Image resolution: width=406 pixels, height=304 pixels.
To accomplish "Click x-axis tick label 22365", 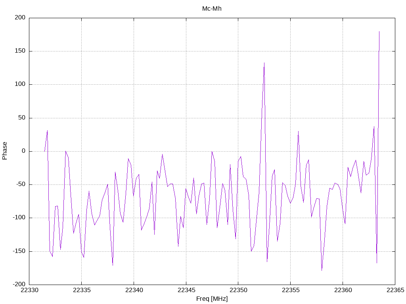I will pos(395,290).
